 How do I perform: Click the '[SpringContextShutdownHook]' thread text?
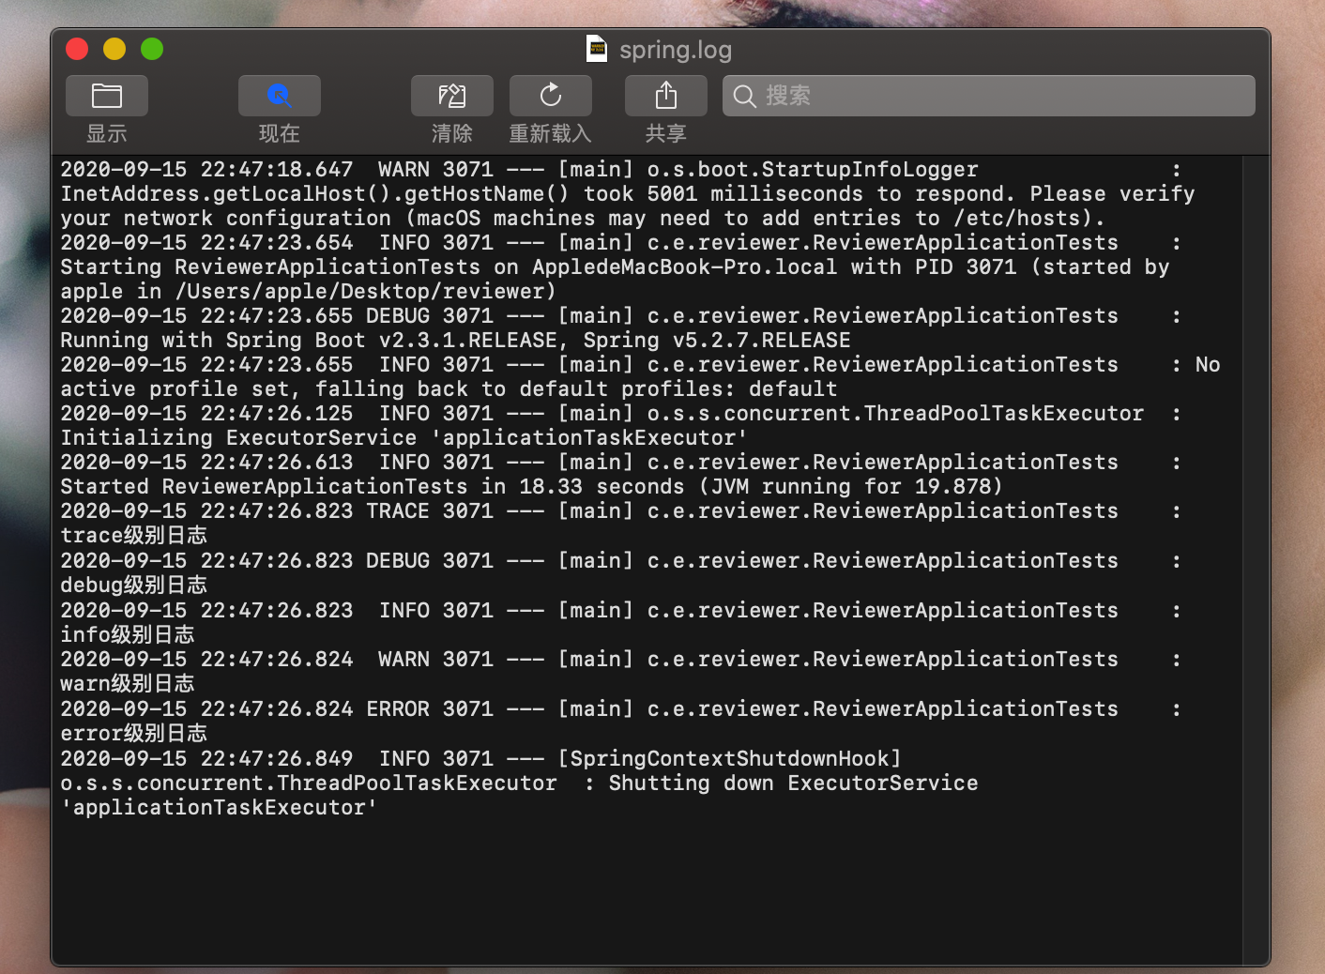[x=729, y=759]
